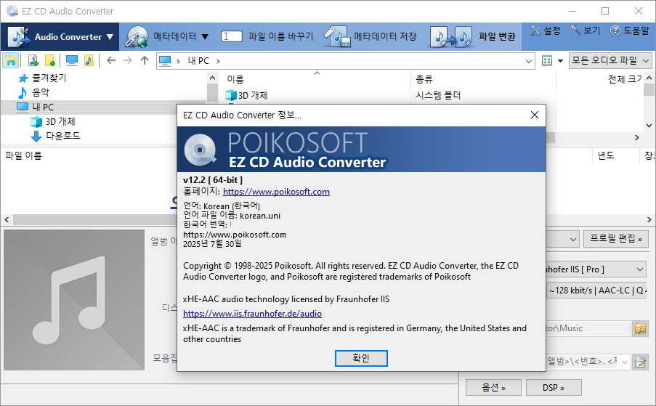656x406 pixels.
Task: Click file list horizontal scroll right arrow
Action: [637, 137]
